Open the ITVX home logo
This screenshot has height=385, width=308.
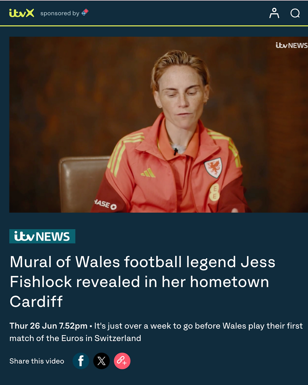[22, 13]
